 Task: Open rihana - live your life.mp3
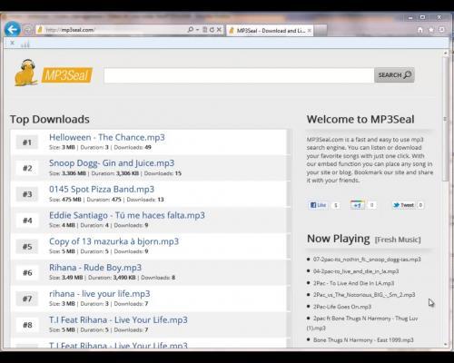tap(100, 294)
